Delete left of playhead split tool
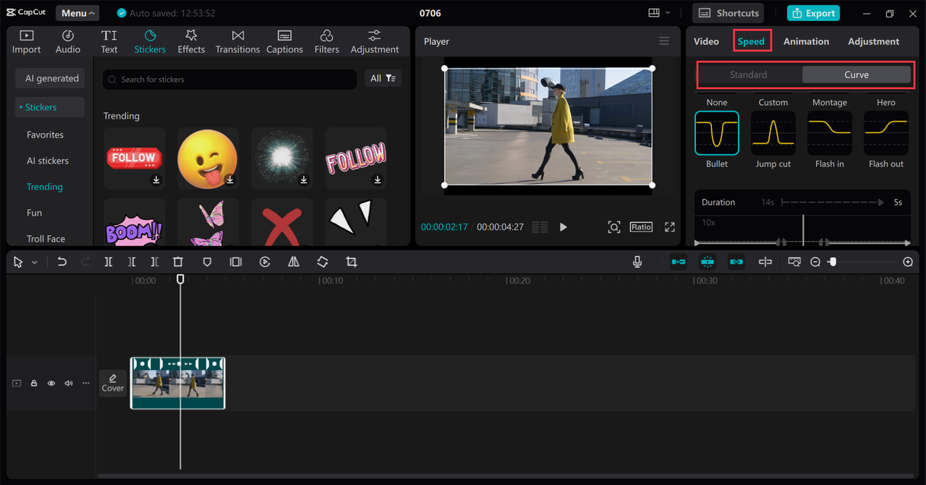Screen dimensions: 926x485 coord(132,262)
